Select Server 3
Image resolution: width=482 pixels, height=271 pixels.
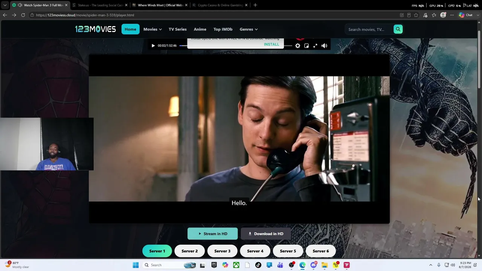tap(222, 251)
